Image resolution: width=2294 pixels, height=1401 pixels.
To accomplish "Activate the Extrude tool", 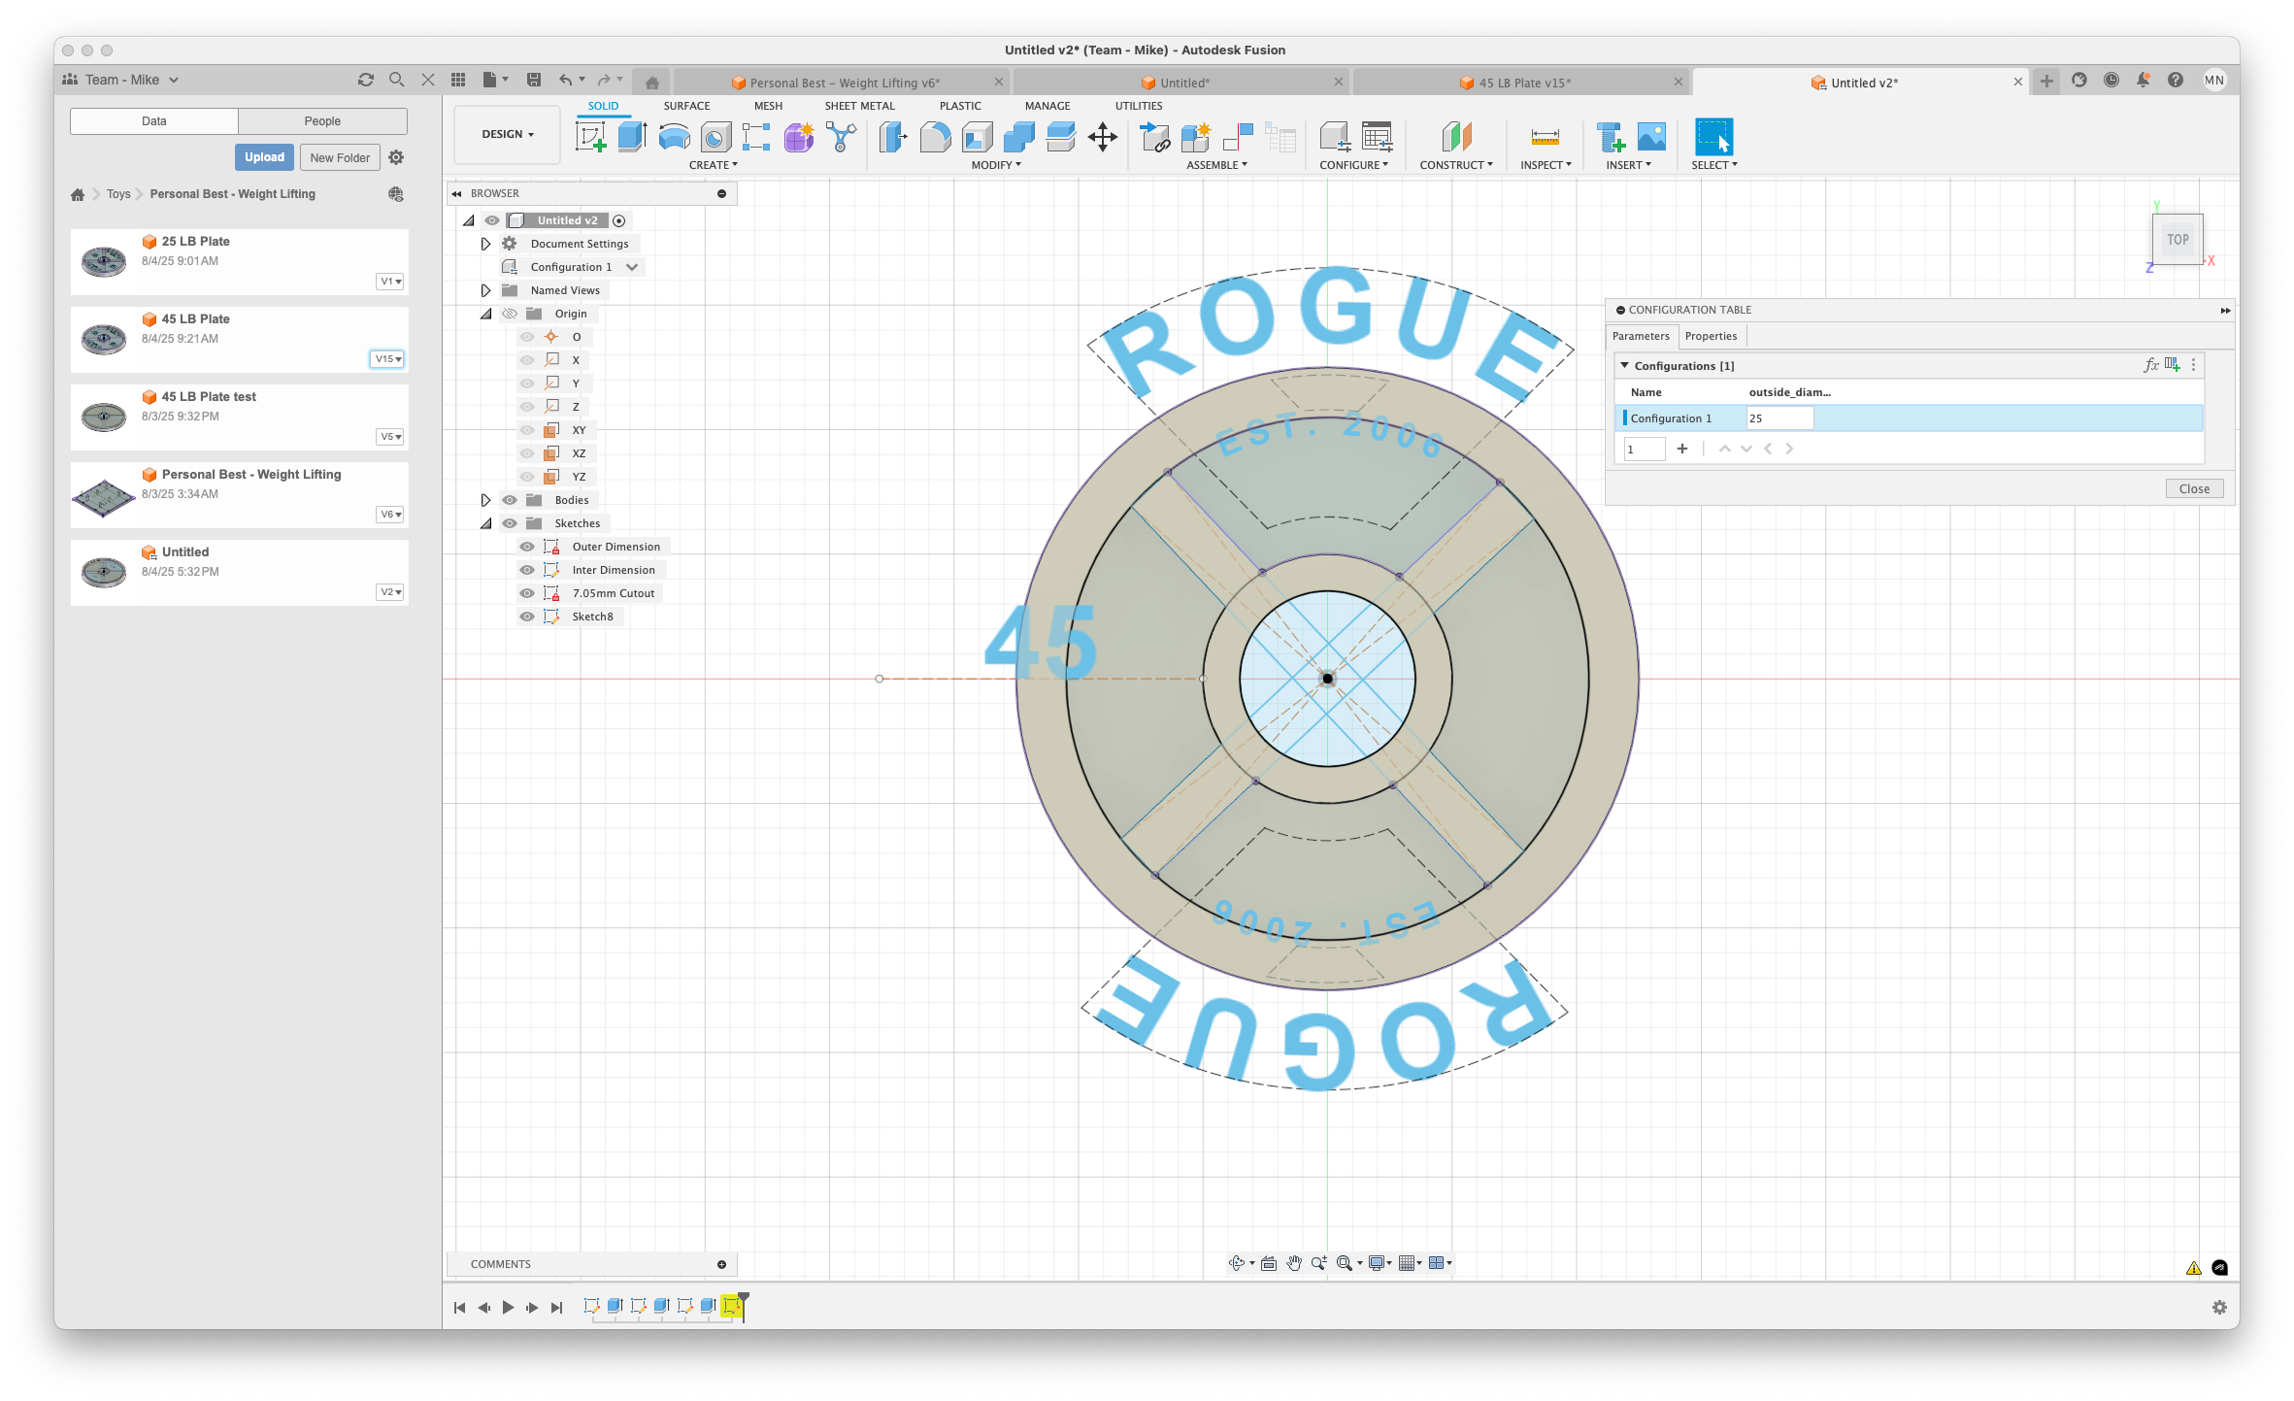I will click(632, 136).
